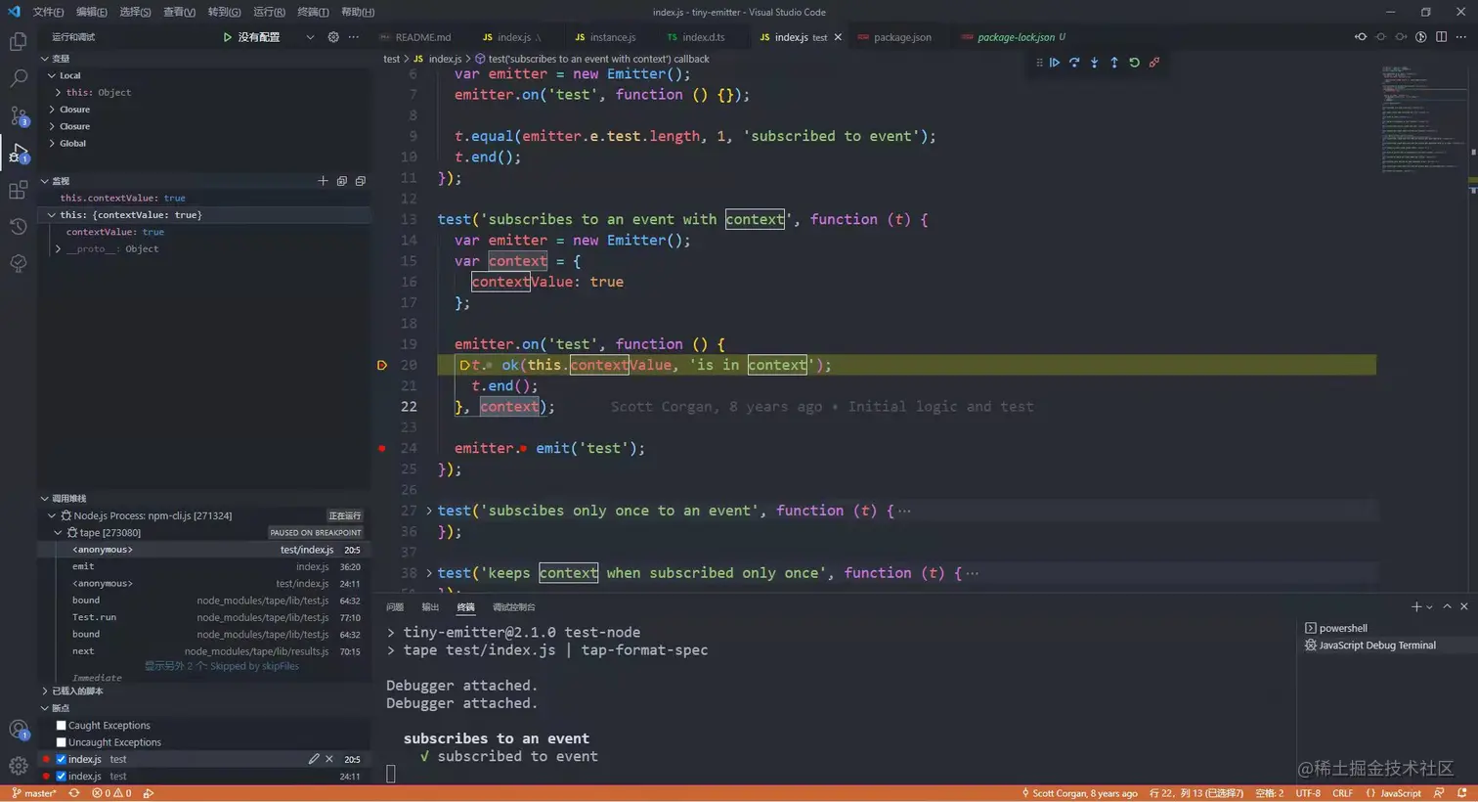Disconnect the debugger
Image resolution: width=1478 pixels, height=802 pixels.
1154,63
